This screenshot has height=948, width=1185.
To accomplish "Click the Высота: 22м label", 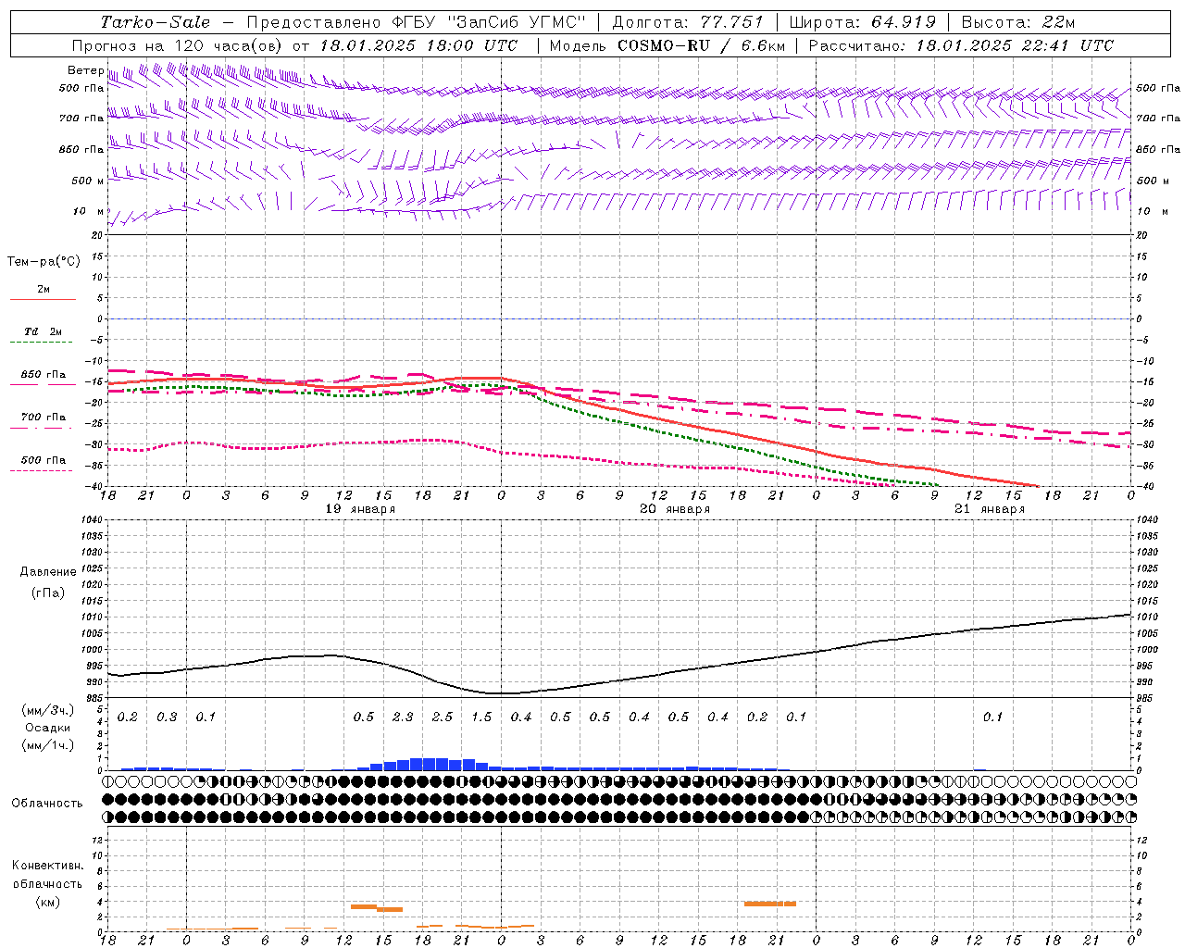I will click(x=1018, y=22).
